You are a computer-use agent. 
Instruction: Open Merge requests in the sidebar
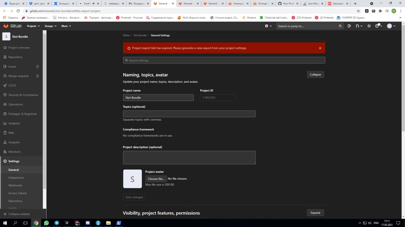click(21, 76)
